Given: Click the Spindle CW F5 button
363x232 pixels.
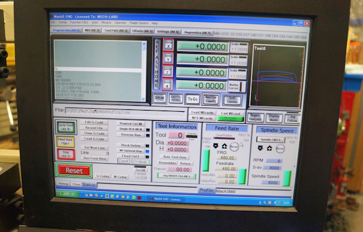Looking at the screenshot, I should 270,140.
